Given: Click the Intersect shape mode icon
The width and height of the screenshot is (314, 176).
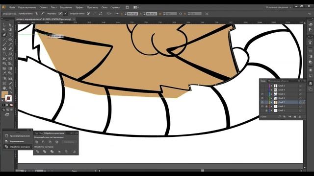Looking at the screenshot, I should pyautogui.click(x=50, y=142).
